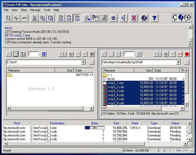
Task: Open help with the question mark icon
Action: click(x=154, y=18)
